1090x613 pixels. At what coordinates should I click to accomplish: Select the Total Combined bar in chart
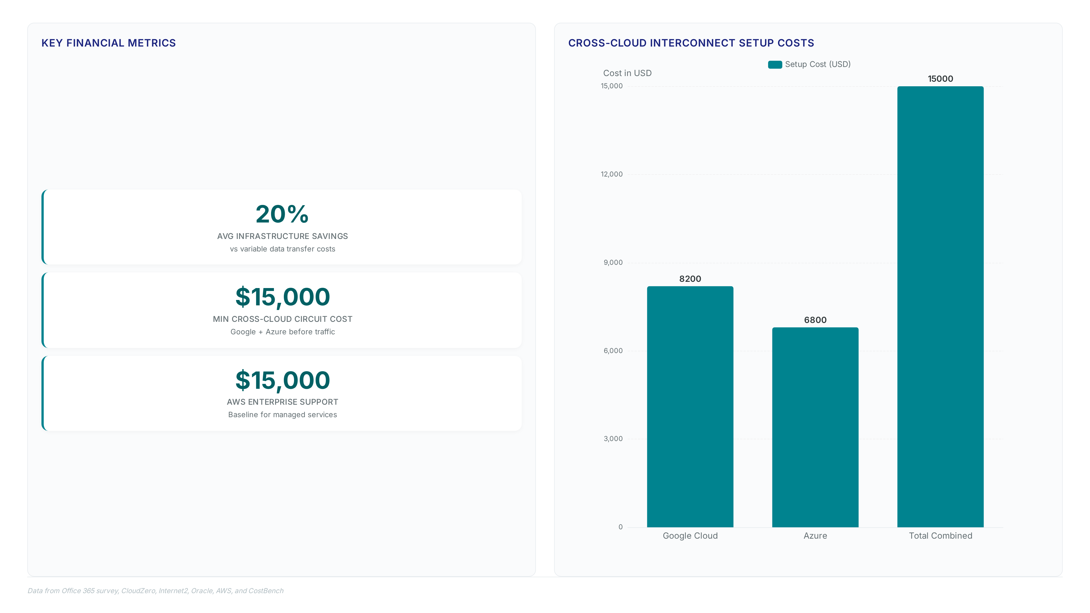point(940,307)
